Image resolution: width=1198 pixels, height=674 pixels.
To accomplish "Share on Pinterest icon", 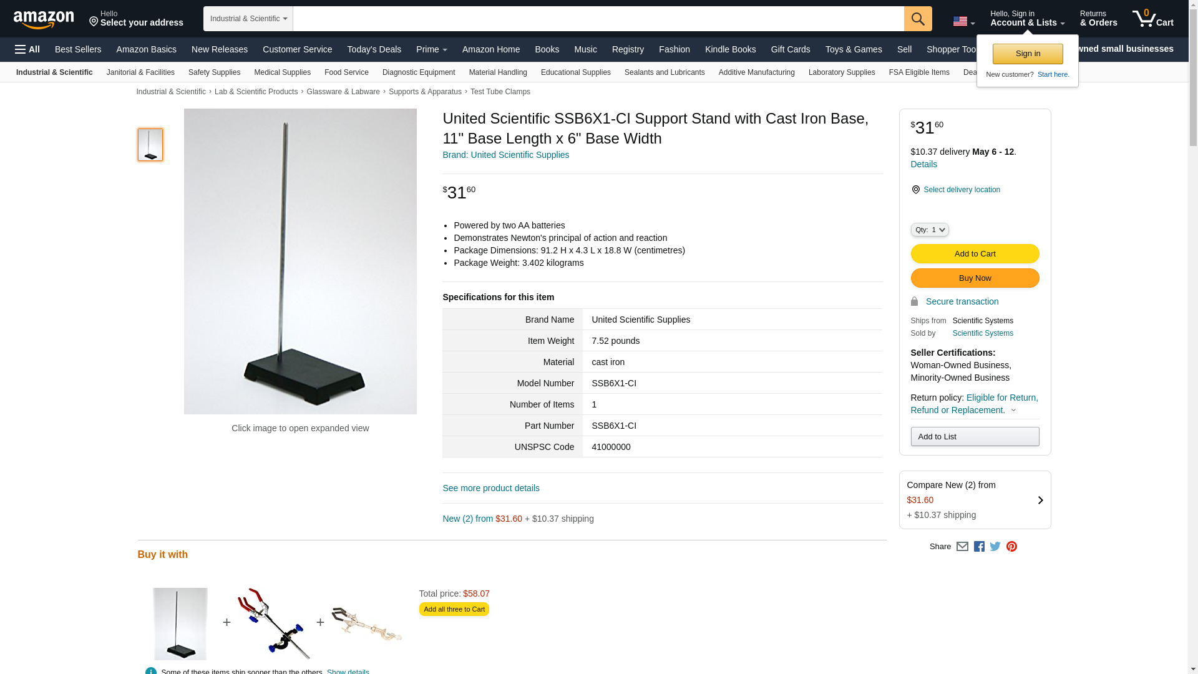I will [x=1011, y=547].
